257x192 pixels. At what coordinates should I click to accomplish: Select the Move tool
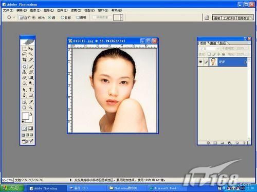point(31,49)
